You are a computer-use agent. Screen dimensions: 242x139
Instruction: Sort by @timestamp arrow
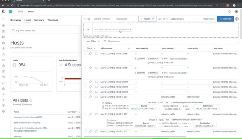coord(129,48)
